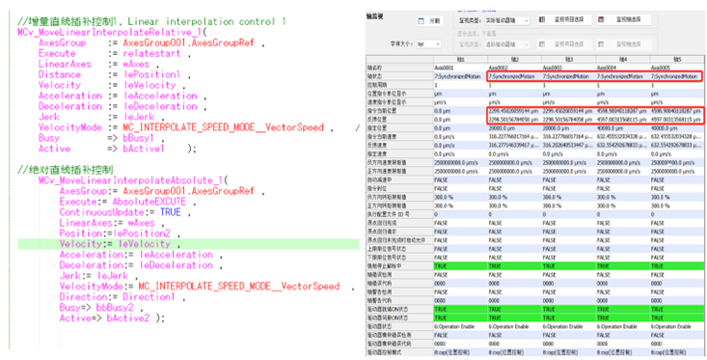Select the 轴5 column header
This screenshot has height=360, width=707.
click(678, 60)
